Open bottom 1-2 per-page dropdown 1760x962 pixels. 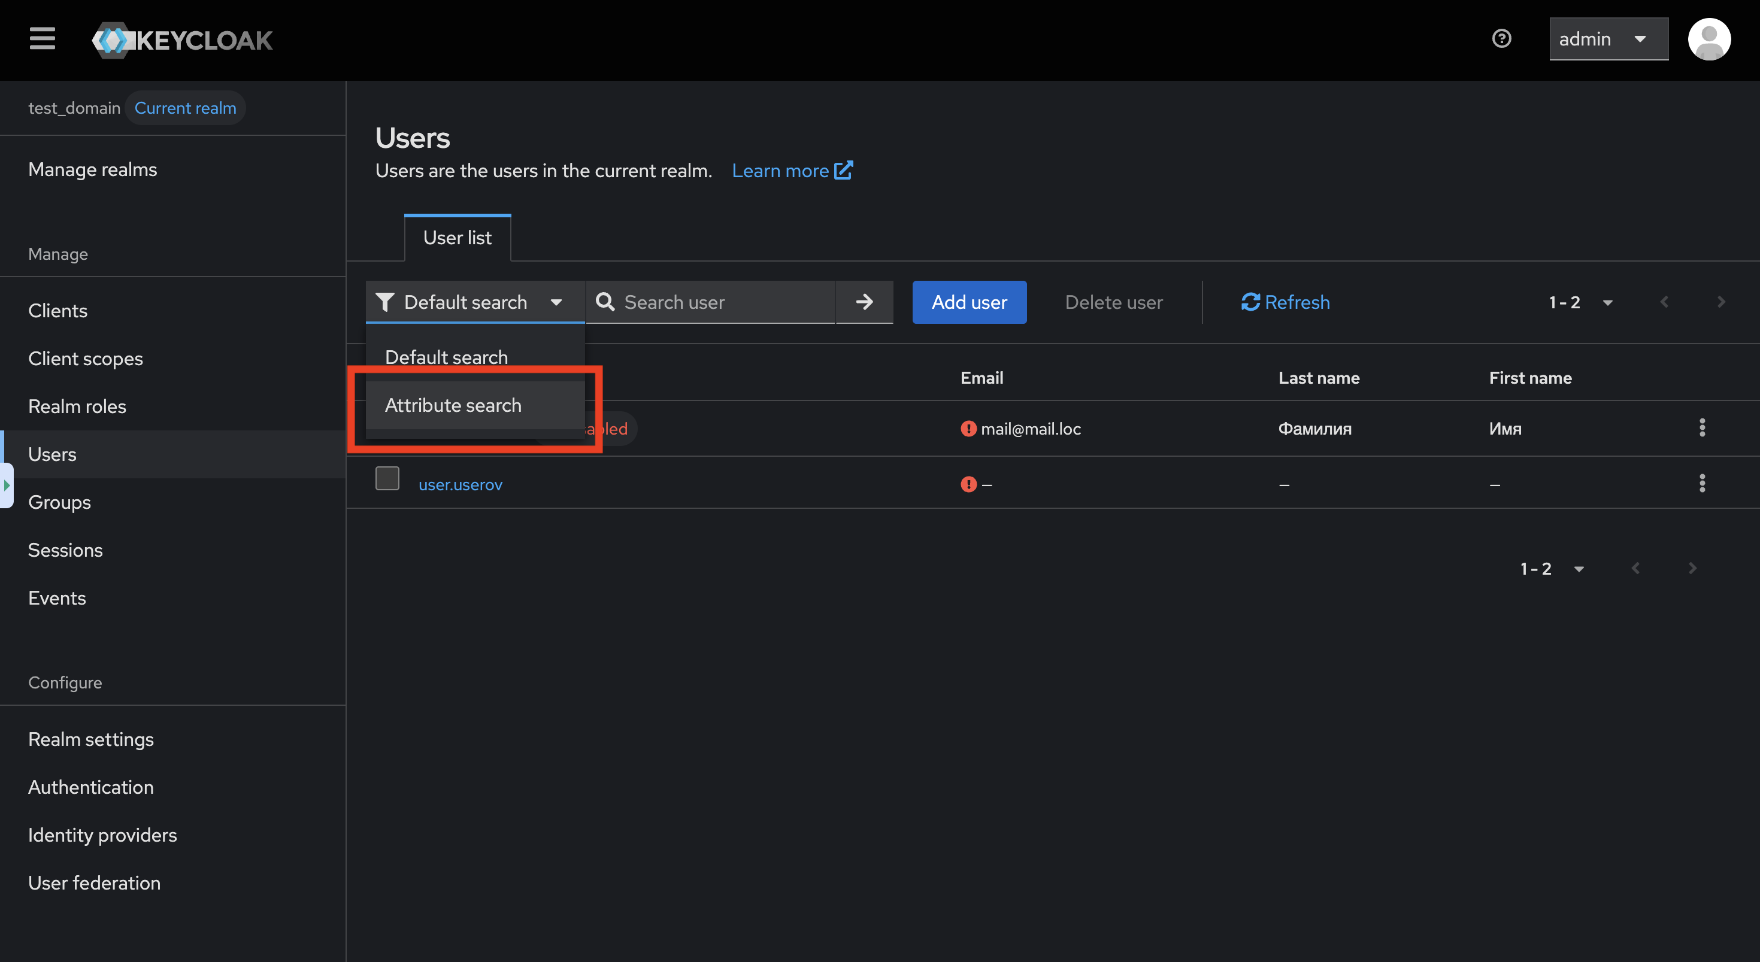[x=1552, y=569]
